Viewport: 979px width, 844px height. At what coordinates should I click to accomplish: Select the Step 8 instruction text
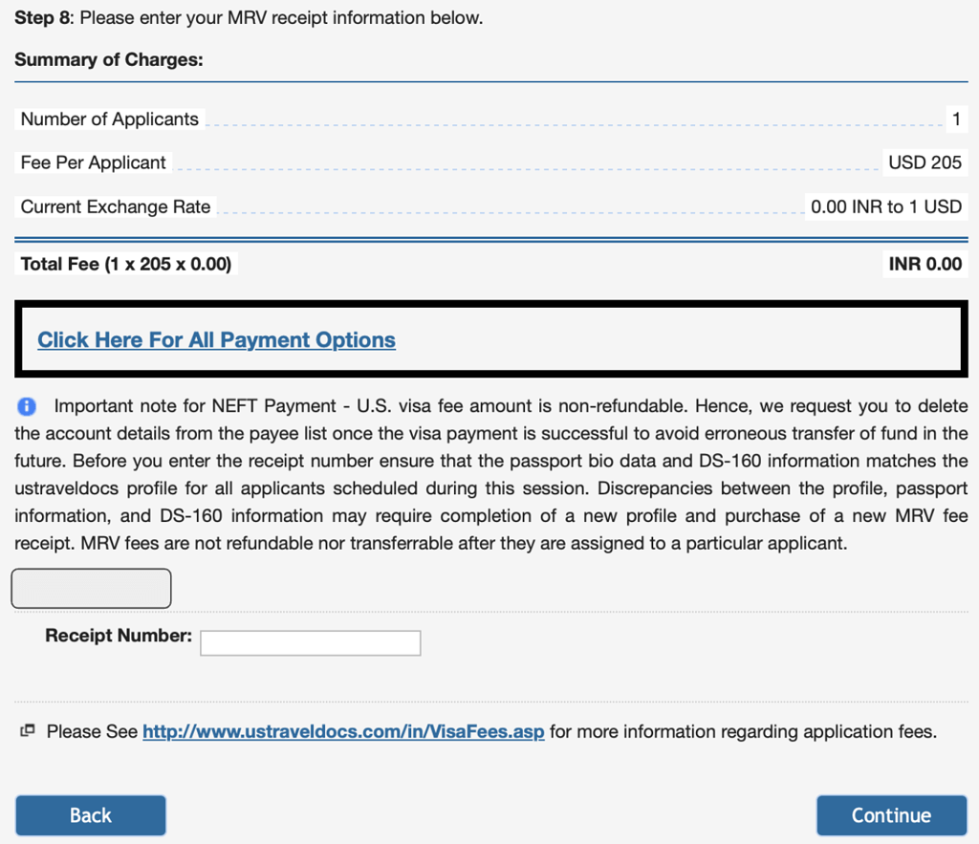tap(249, 17)
